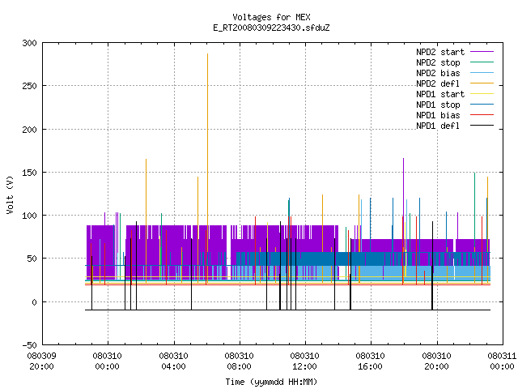Viewport: 518px width, 389px height.
Task: Click the yellow NPD1 start legend line
Action: pyautogui.click(x=482, y=94)
